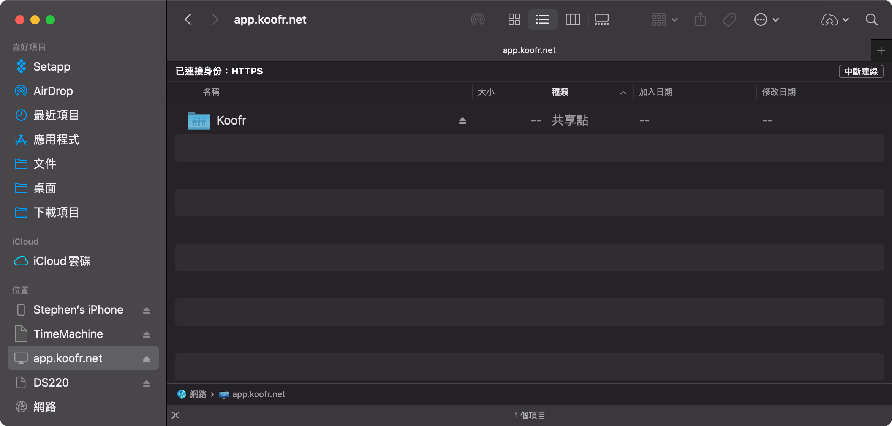
Task: Open Setapp in sidebar
Action: click(83, 66)
